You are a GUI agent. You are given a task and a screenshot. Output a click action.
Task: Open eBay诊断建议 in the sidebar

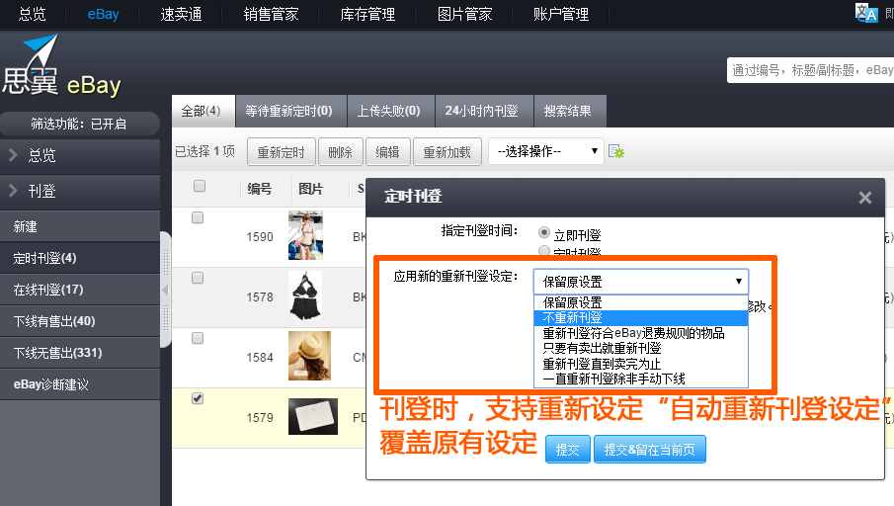tap(80, 384)
